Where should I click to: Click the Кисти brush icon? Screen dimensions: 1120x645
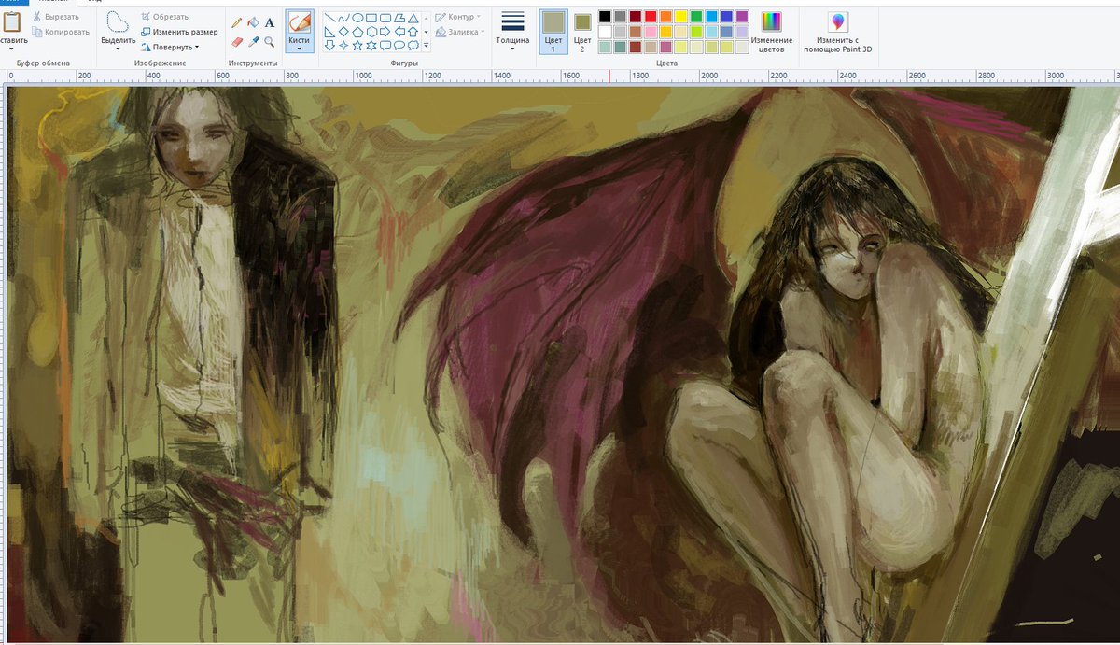coord(300,22)
